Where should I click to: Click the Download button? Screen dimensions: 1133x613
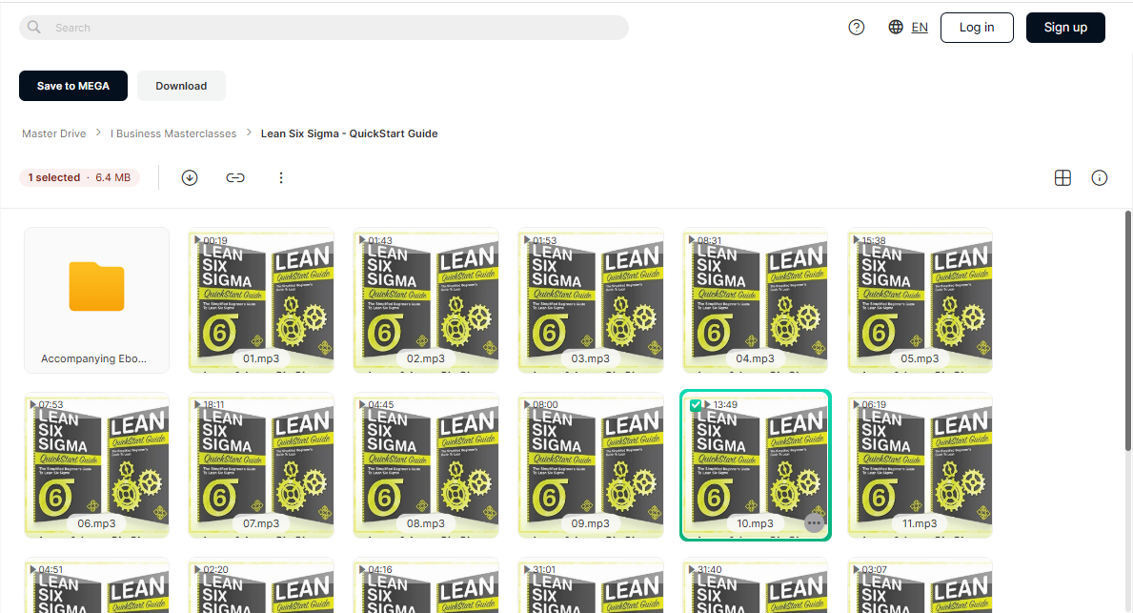tap(181, 86)
